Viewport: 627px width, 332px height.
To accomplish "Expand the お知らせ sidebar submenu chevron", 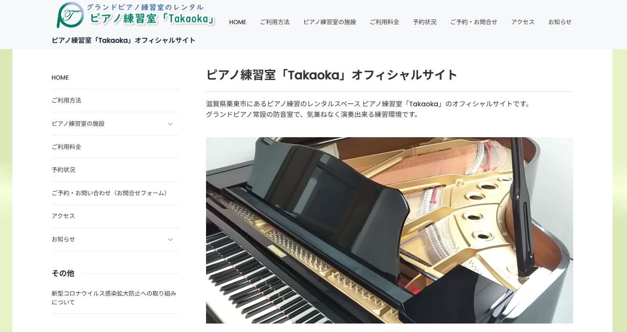I will point(170,240).
